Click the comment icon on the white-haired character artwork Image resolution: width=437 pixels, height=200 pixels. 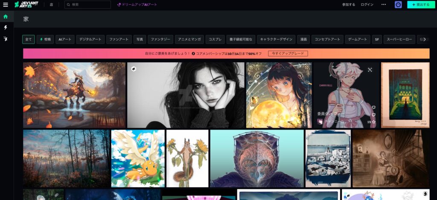(373, 114)
